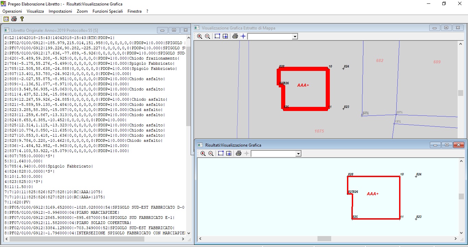The image size is (468, 247).
Task: Click printer icon in Estratto di Mappa toolbar
Action: coord(235,36)
